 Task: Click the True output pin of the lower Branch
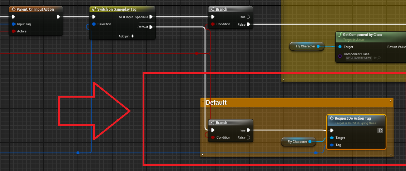click(249, 130)
